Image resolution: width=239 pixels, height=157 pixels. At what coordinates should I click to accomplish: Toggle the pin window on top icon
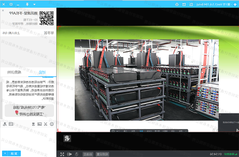point(27,4)
